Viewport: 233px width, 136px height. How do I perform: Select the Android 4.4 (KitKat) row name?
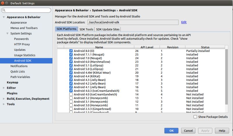tap(87, 76)
